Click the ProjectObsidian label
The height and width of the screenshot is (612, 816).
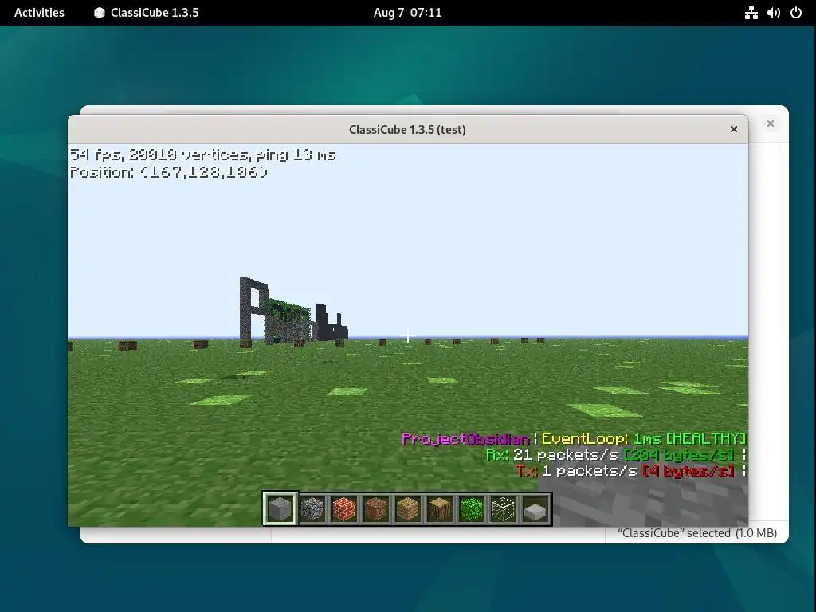tap(465, 439)
